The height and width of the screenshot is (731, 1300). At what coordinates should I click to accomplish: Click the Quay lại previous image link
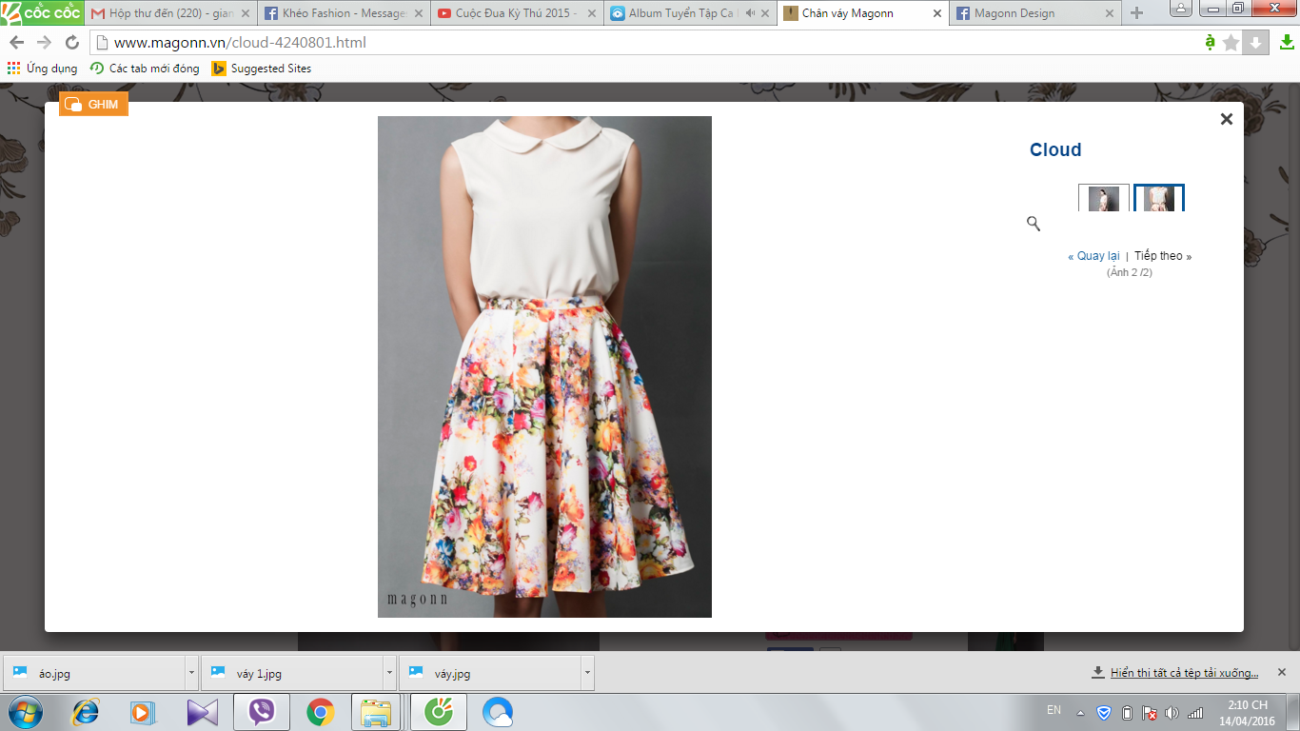click(x=1093, y=256)
